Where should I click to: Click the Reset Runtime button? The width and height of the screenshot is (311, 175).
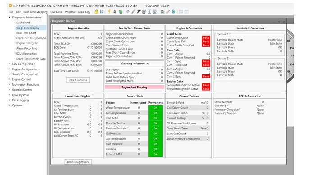(78, 80)
